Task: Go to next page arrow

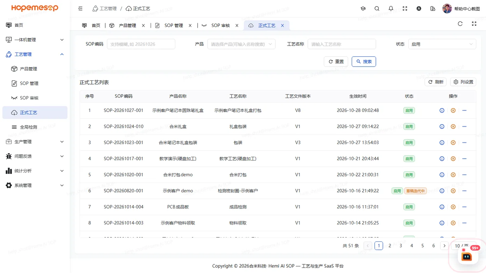Action: (444, 246)
